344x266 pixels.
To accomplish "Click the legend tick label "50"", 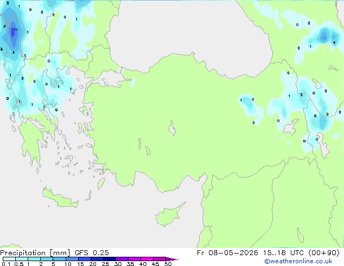I will coord(168,264).
